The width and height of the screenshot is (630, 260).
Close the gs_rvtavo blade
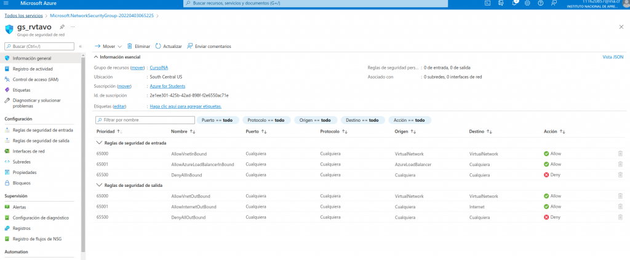coord(621,26)
